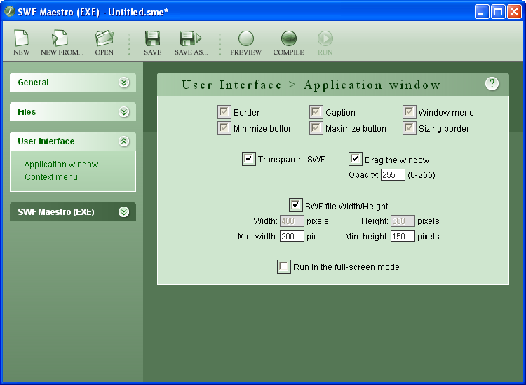
Task: Click the Min. height input field
Action: coord(403,237)
